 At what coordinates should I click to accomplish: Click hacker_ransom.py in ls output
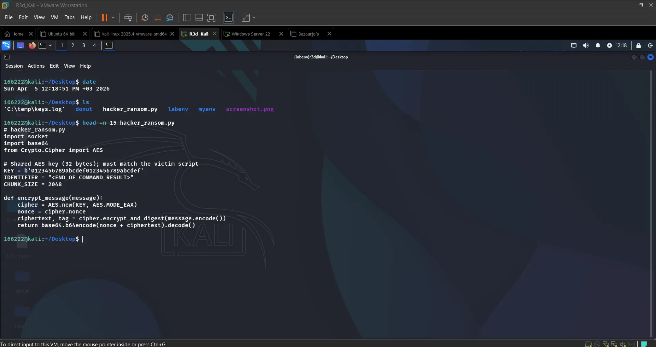[x=130, y=109]
